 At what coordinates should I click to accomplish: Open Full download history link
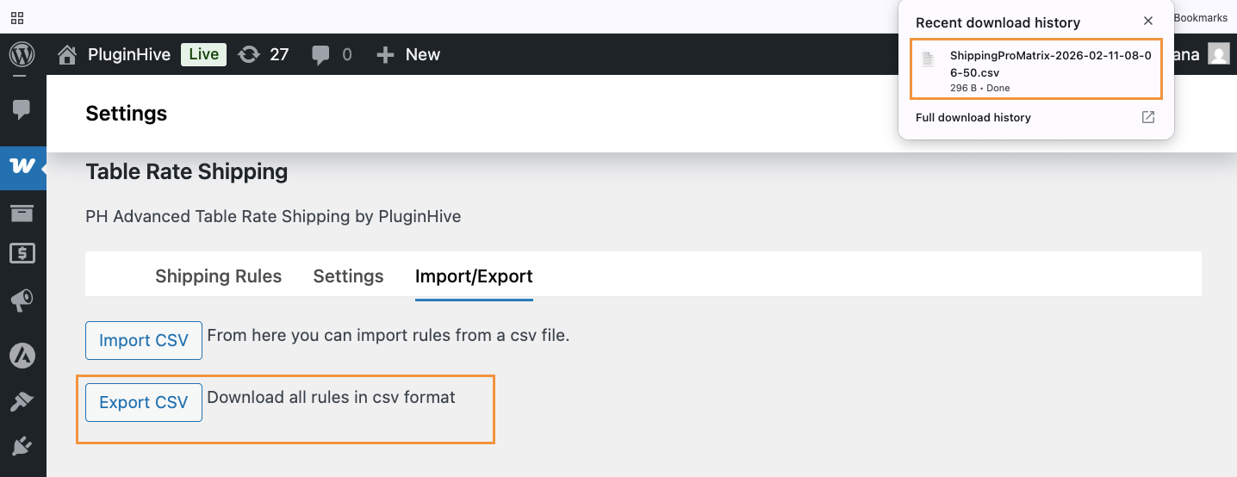973,117
